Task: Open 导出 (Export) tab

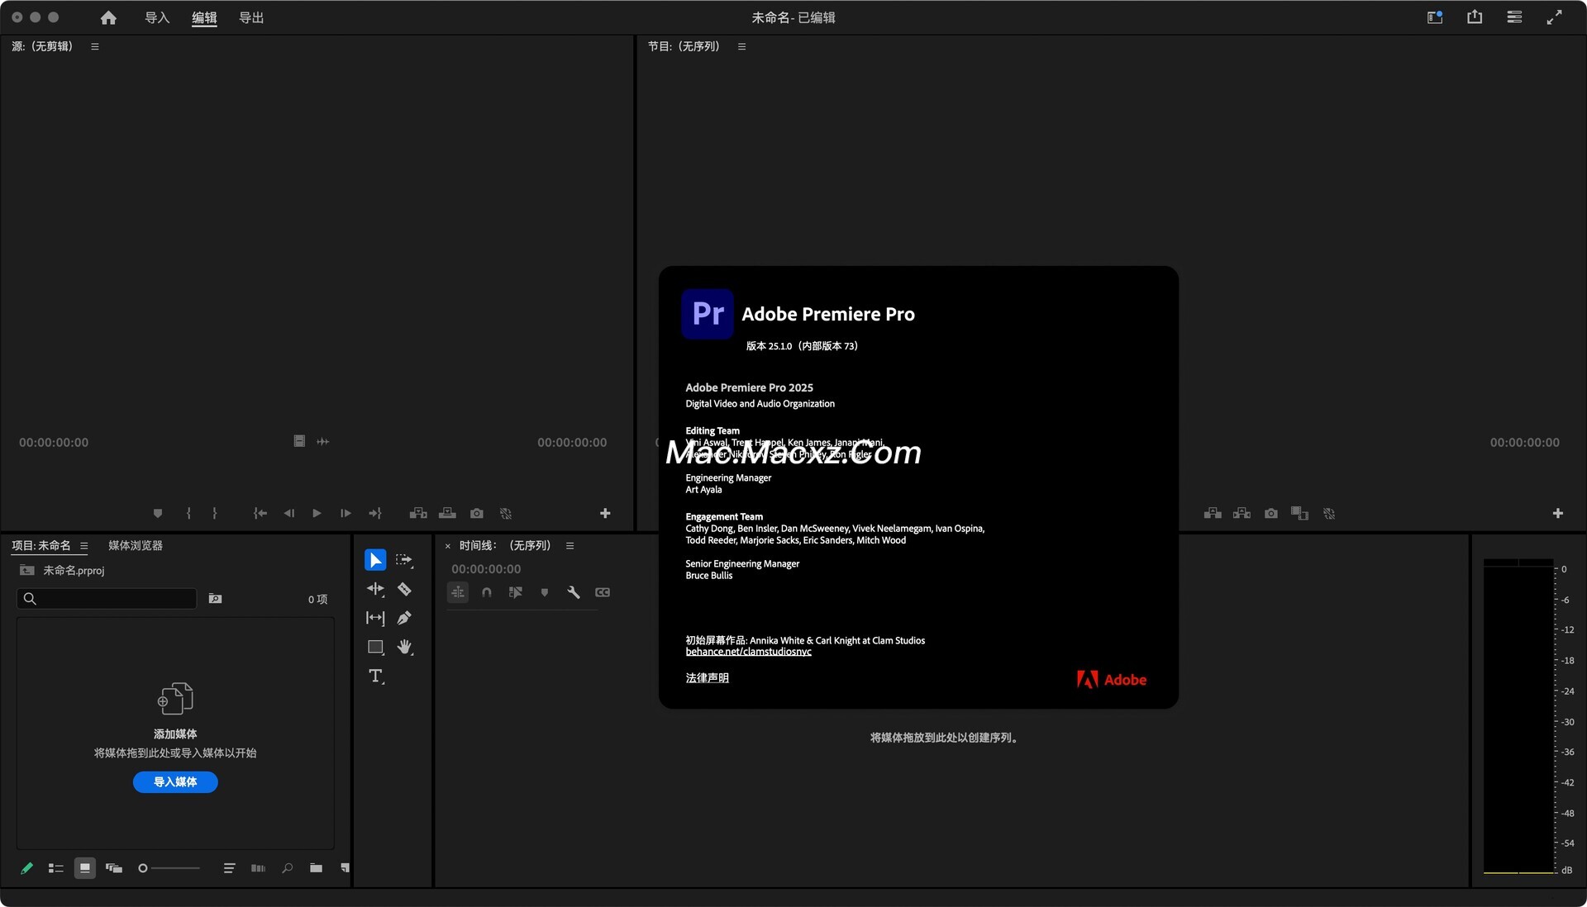Action: point(251,17)
